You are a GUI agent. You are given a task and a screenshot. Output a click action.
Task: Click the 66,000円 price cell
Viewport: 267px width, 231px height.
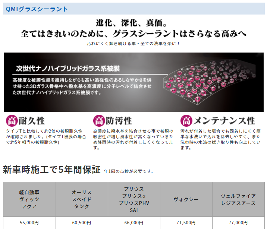pos(134,223)
